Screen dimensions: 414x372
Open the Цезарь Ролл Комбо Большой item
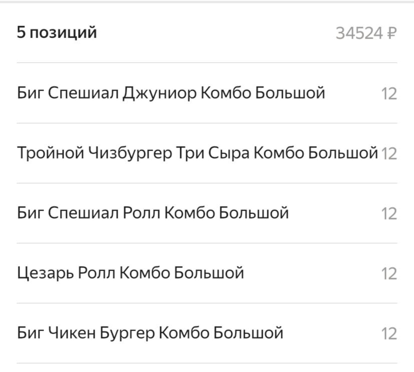click(130, 273)
